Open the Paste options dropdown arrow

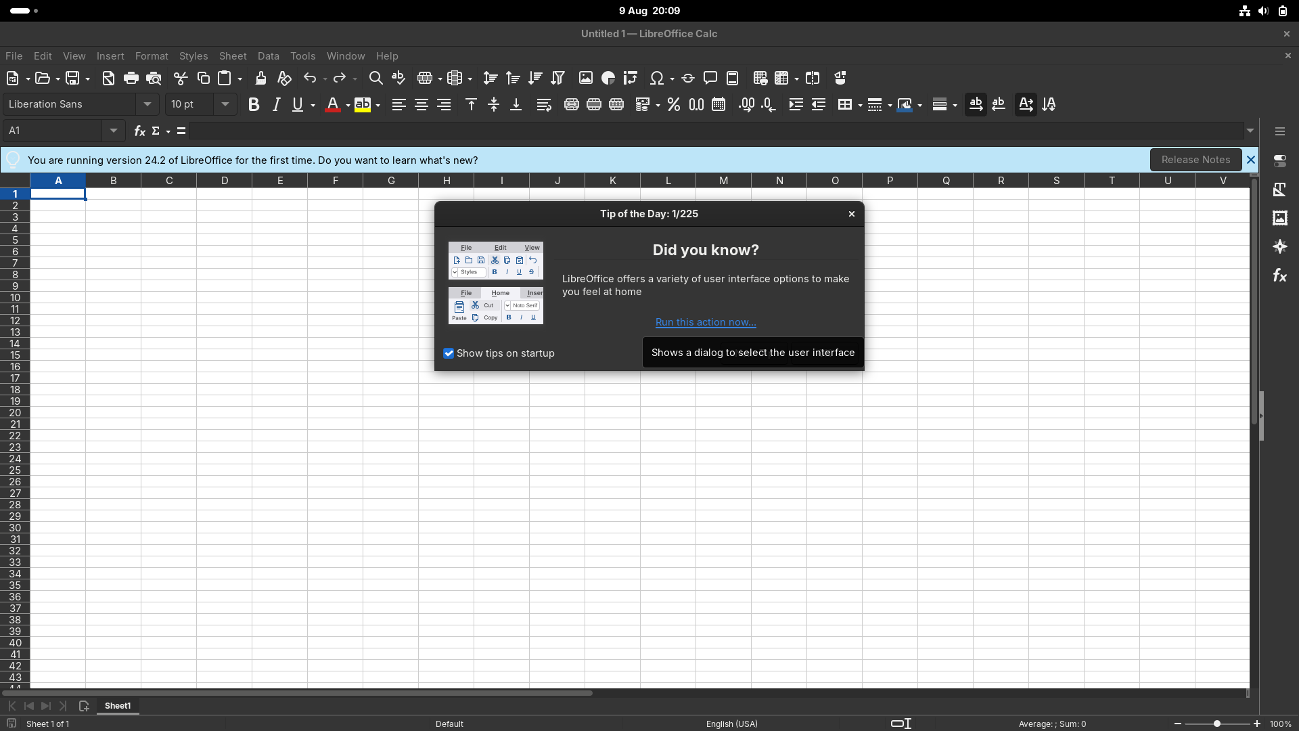coord(240,79)
